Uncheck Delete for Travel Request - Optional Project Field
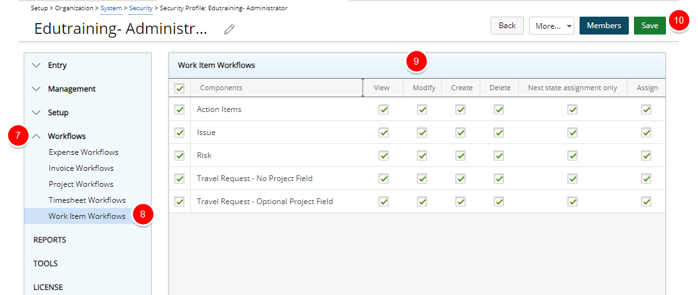 499,202
